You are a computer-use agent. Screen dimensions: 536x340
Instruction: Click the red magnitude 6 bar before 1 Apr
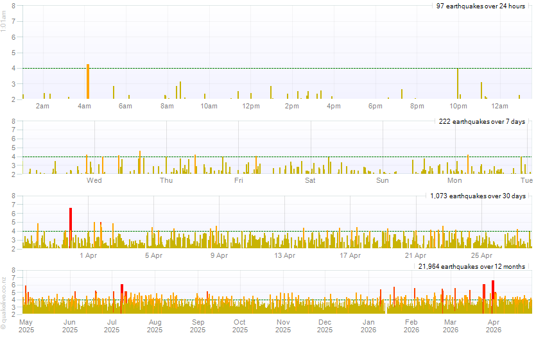tap(71, 228)
